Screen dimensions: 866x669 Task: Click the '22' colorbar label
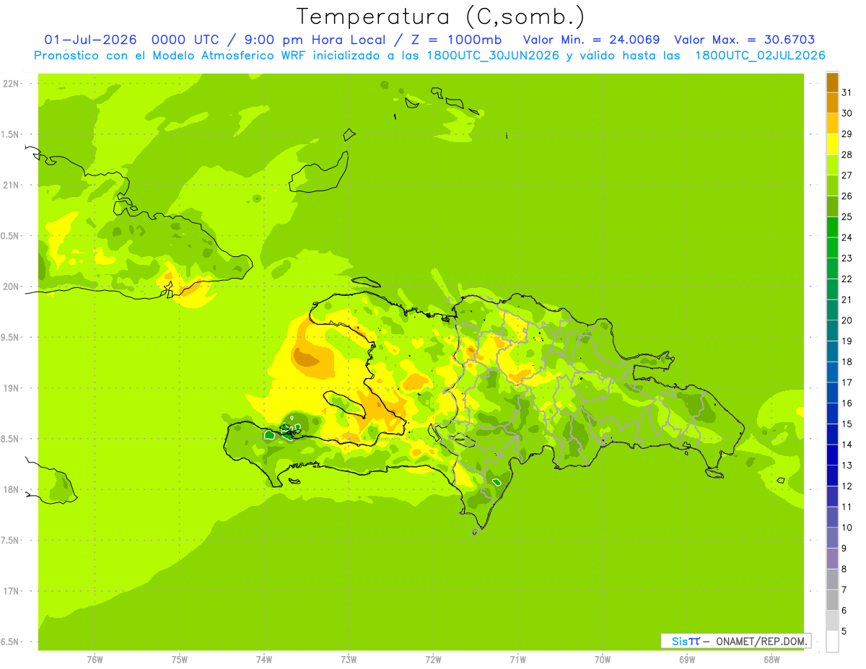click(847, 279)
